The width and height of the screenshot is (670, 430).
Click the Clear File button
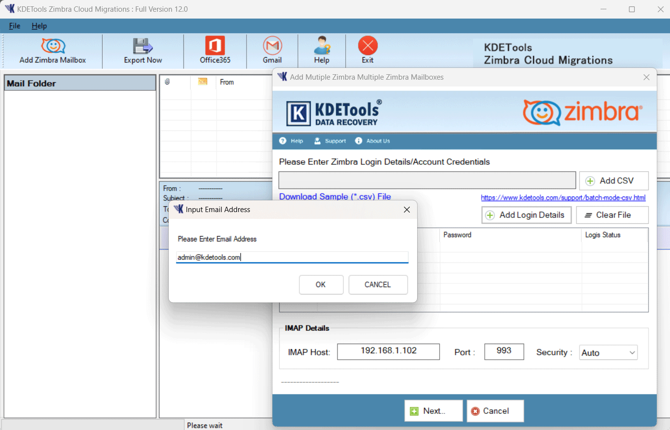pos(612,215)
